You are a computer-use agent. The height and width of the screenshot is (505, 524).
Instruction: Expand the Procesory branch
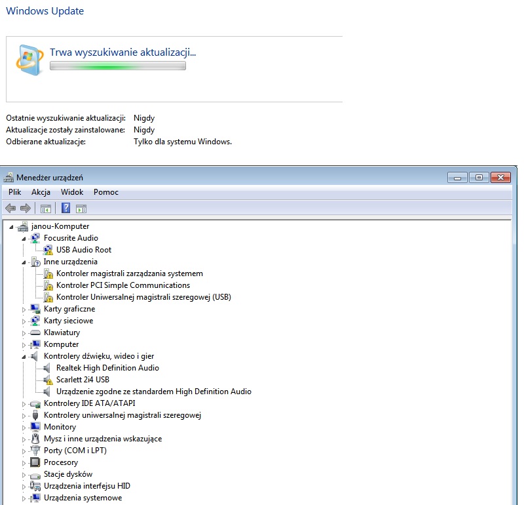[24, 463]
